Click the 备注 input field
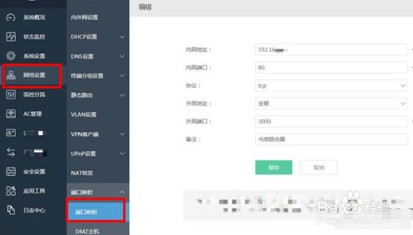 tap(332, 139)
